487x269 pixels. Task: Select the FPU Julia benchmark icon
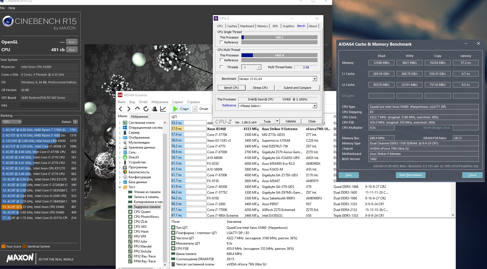130,241
